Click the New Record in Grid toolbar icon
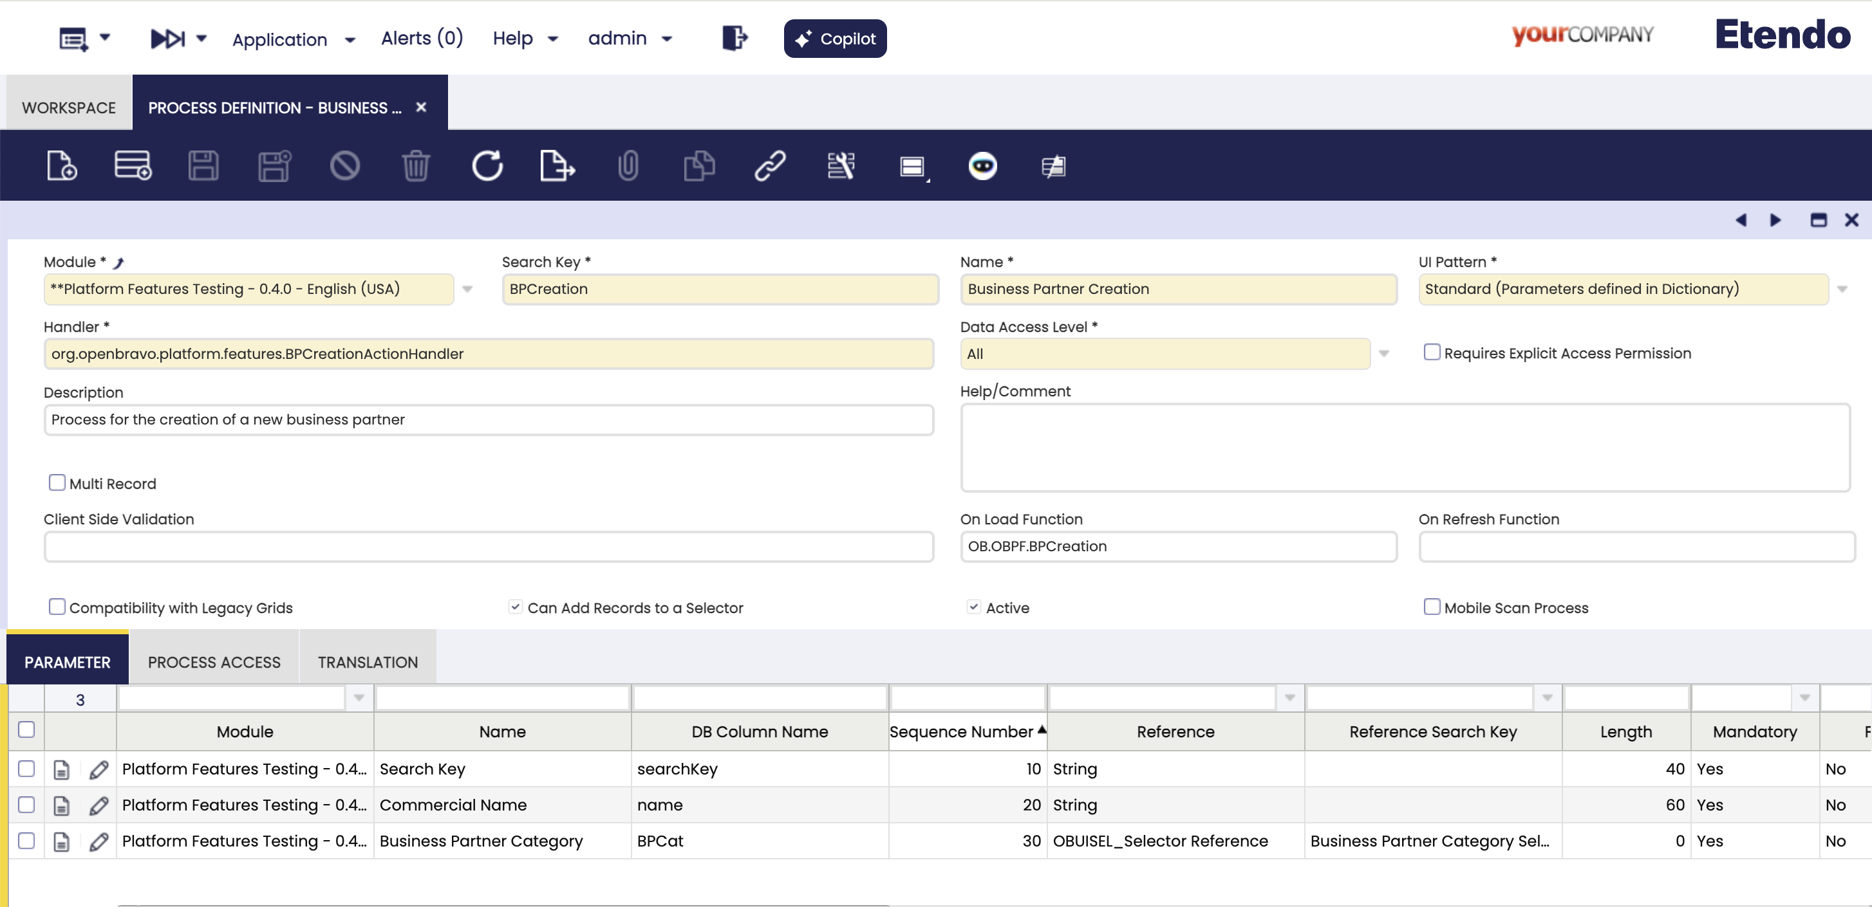Image resolution: width=1872 pixels, height=907 pixels. (132, 165)
